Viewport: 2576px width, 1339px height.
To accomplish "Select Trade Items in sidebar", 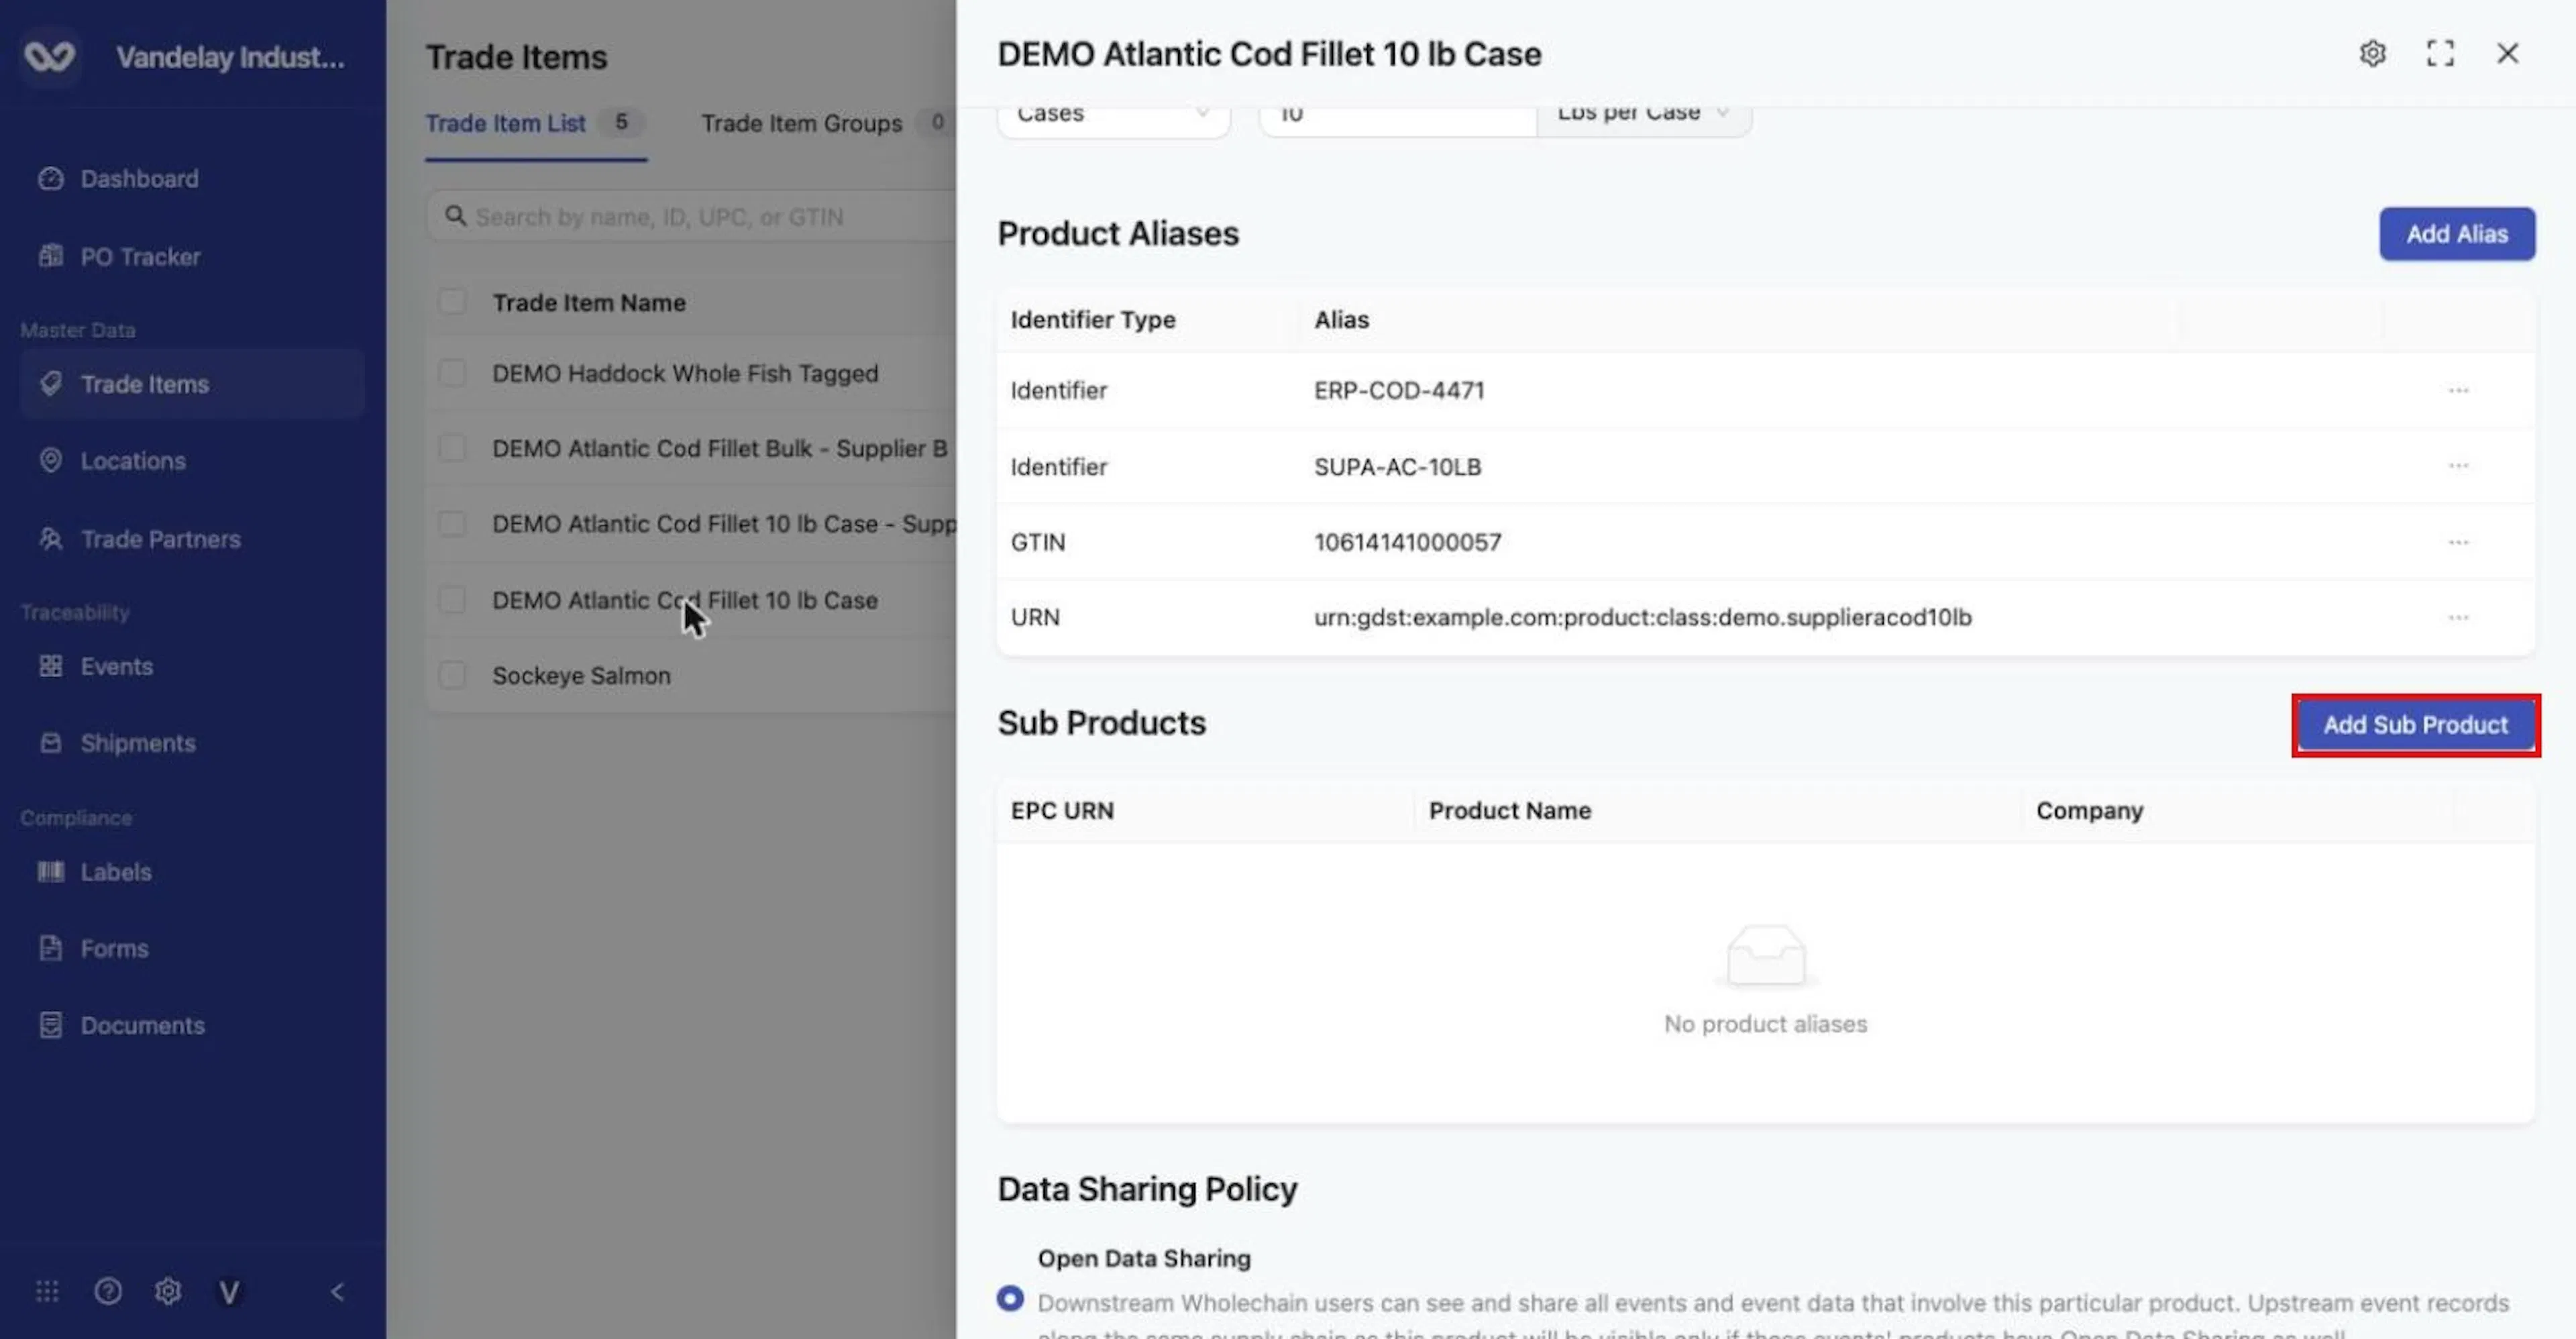I will 192,383.
